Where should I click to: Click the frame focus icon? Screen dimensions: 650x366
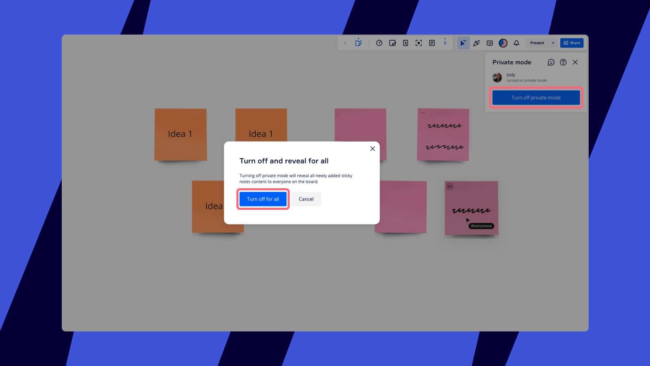pyautogui.click(x=418, y=43)
